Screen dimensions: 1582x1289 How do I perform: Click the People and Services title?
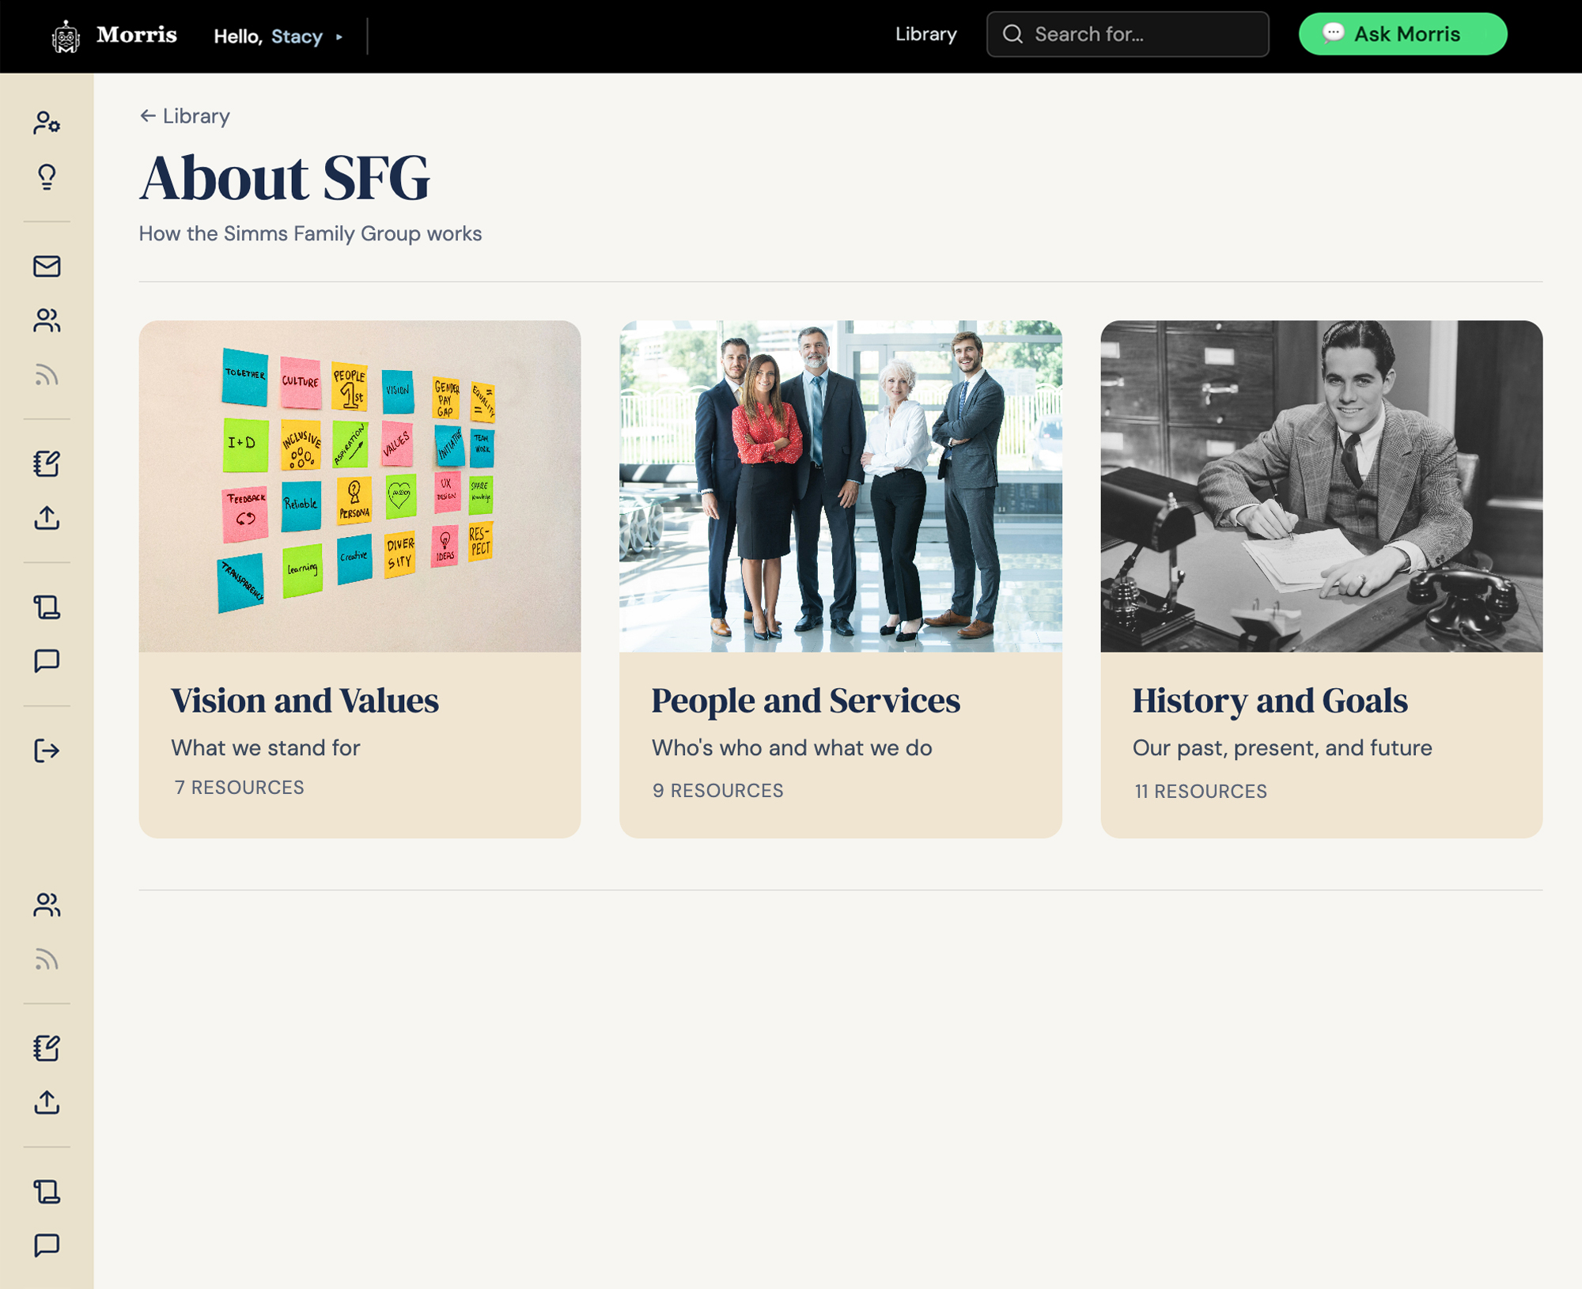point(805,701)
